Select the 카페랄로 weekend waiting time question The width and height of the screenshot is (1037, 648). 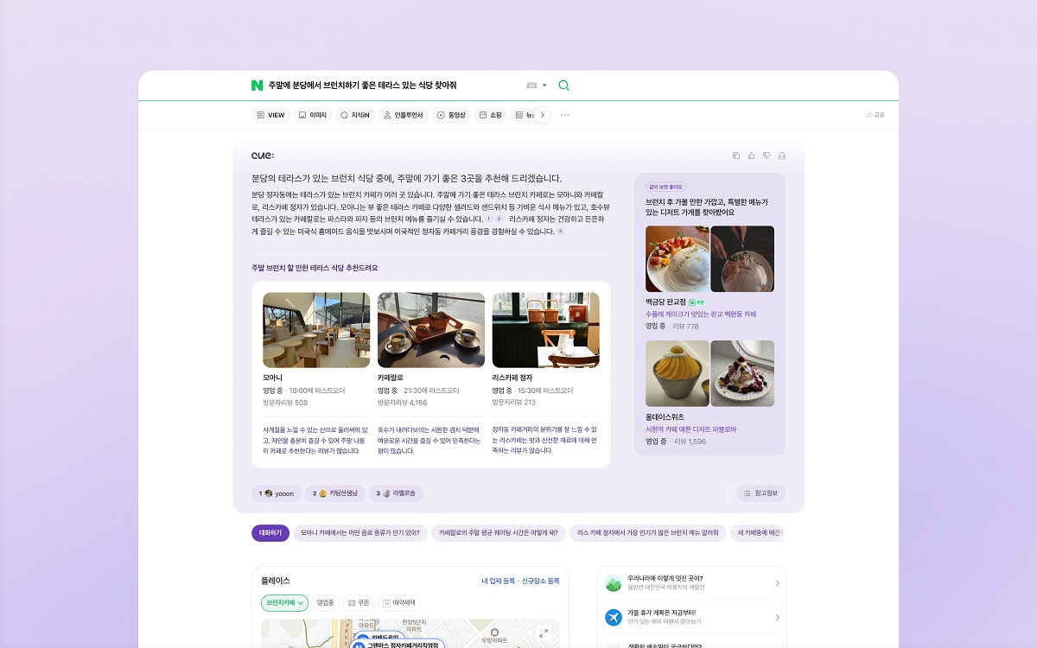499,533
